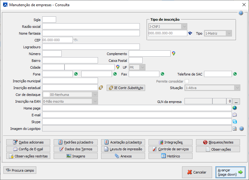249x180 pixels.
Task: Expand the UF state dropdown
Action: 142,67
